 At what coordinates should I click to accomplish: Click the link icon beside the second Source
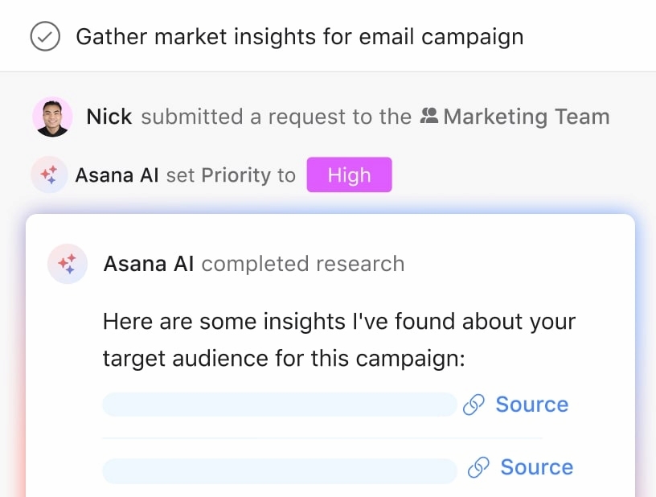[x=481, y=466]
